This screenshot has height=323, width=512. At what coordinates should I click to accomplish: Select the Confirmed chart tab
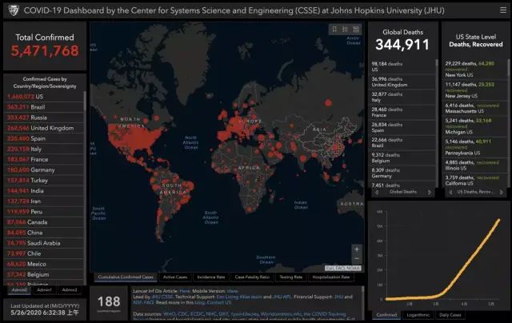pos(386,315)
